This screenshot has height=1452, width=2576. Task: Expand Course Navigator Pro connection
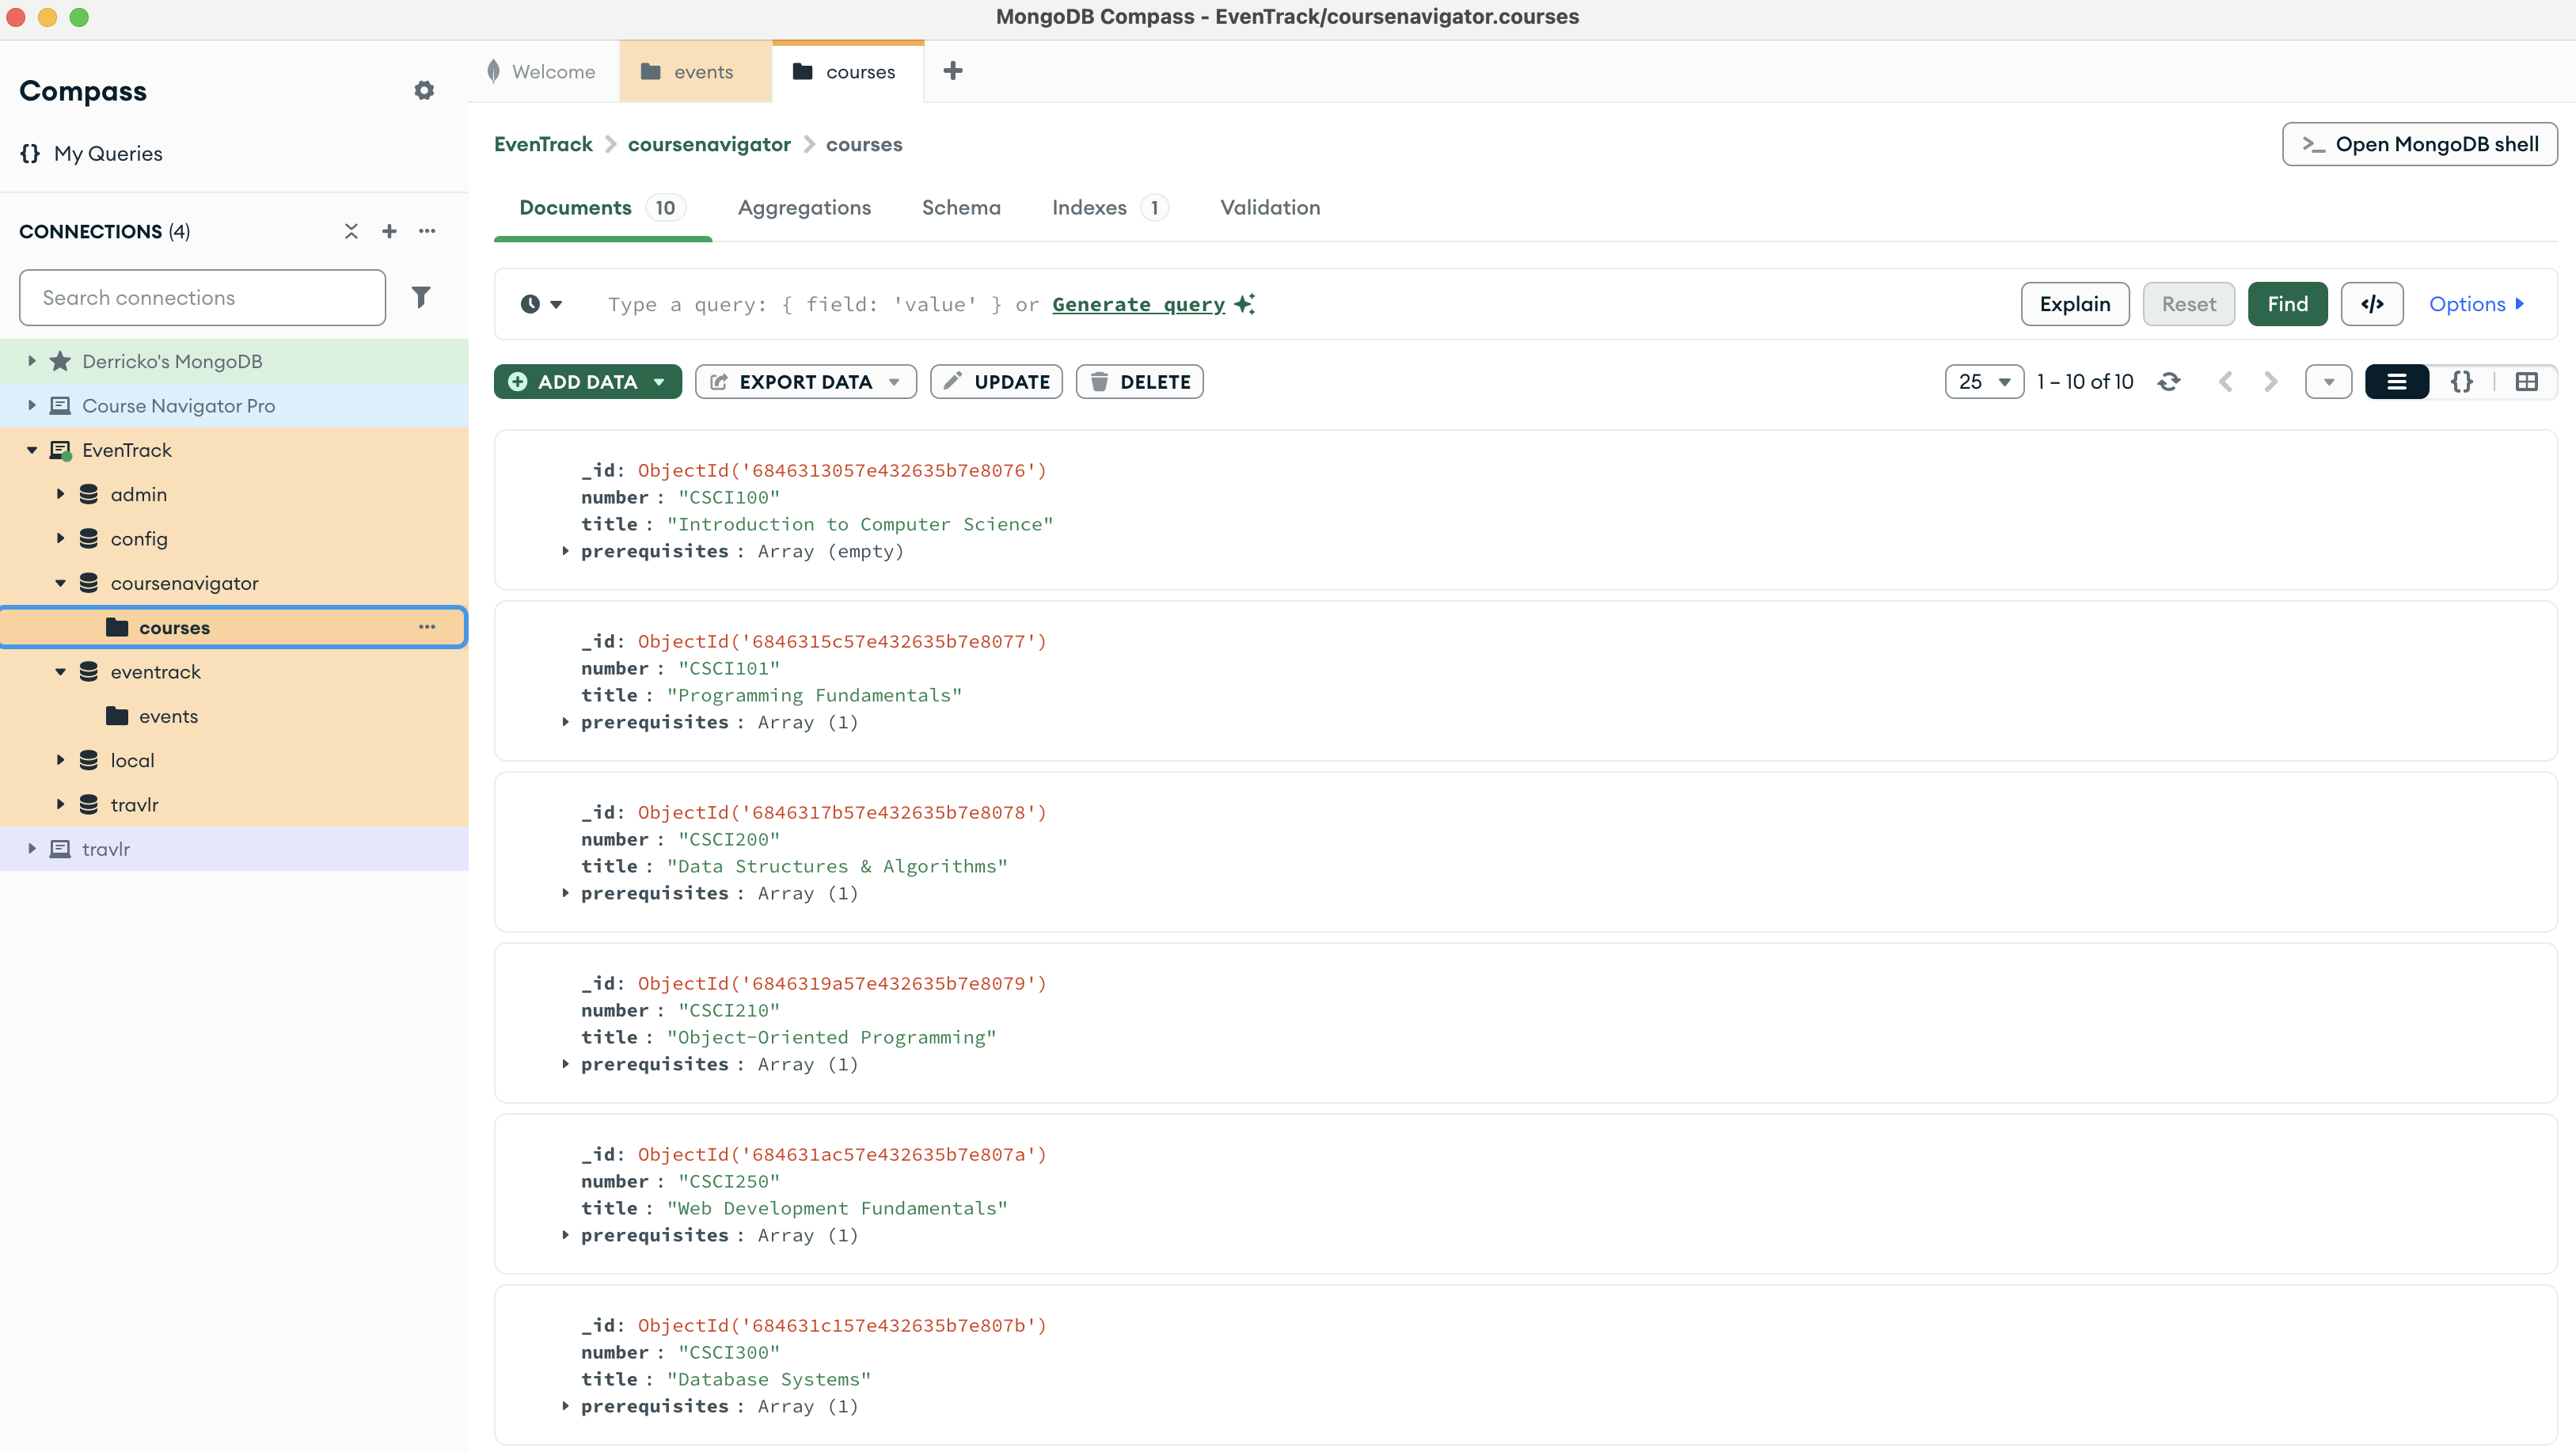31,405
